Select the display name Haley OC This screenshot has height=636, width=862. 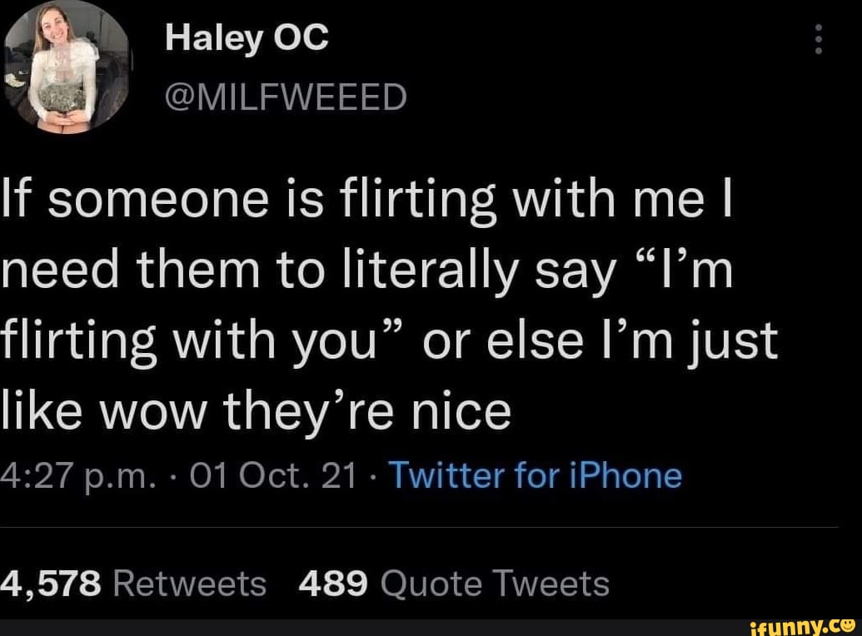click(x=245, y=36)
